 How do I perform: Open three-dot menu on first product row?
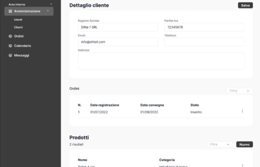242,165
